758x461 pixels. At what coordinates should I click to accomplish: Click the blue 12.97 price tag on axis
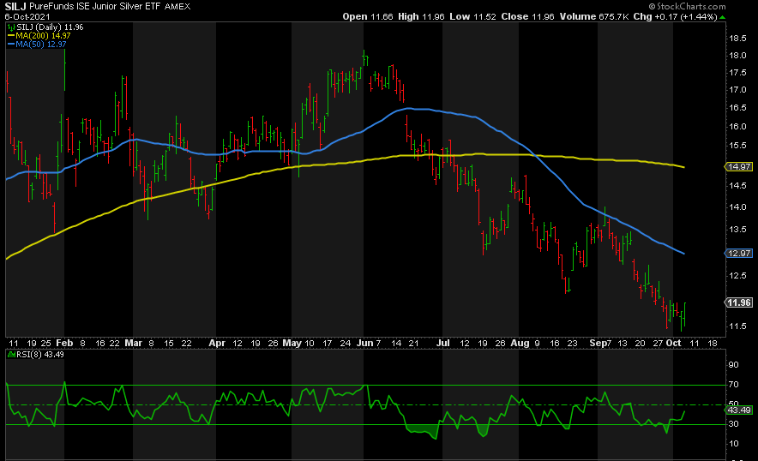click(x=738, y=254)
